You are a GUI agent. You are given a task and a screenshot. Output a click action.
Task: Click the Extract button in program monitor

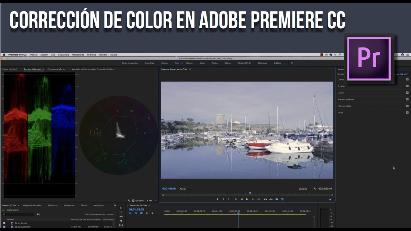[271, 199]
